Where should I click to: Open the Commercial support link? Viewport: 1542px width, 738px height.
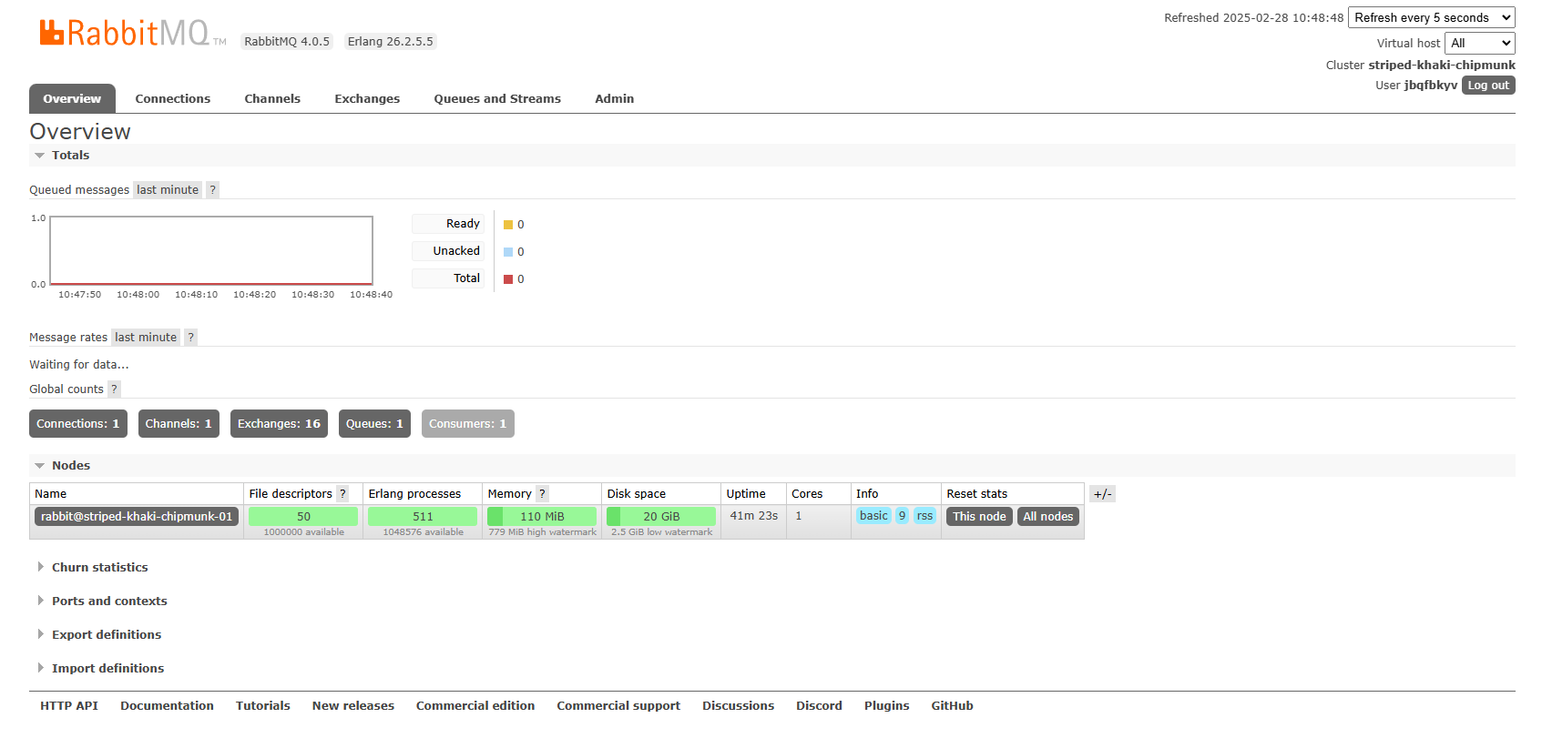(x=618, y=705)
